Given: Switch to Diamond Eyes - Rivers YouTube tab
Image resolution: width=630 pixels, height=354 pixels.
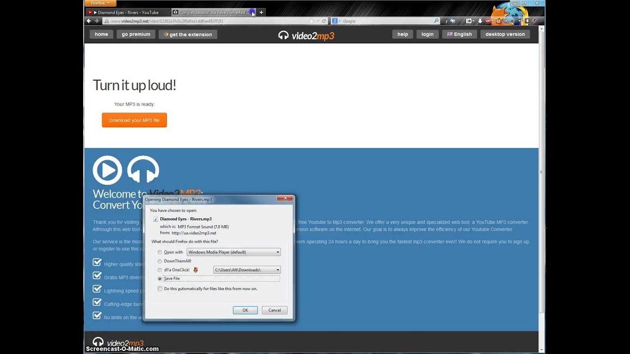Looking at the screenshot, I should 127,12.
